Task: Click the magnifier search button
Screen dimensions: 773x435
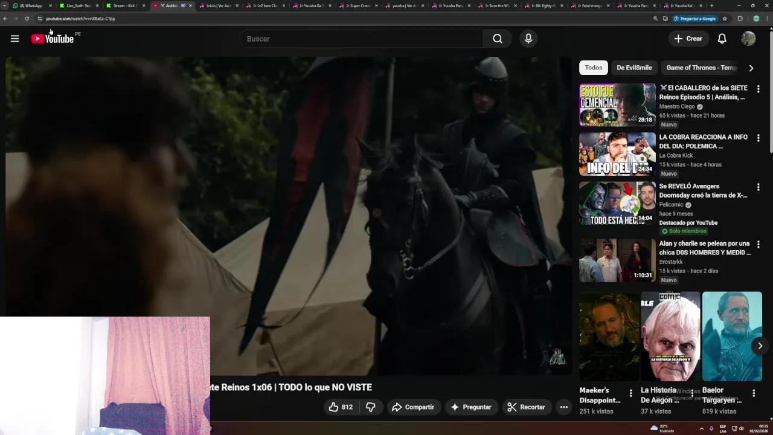Action: pos(497,39)
